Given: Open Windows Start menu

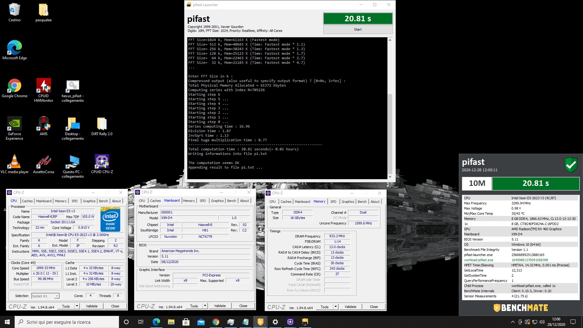Looking at the screenshot, I should coord(7,322).
